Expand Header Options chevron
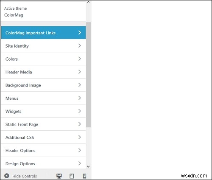 click(x=80, y=150)
